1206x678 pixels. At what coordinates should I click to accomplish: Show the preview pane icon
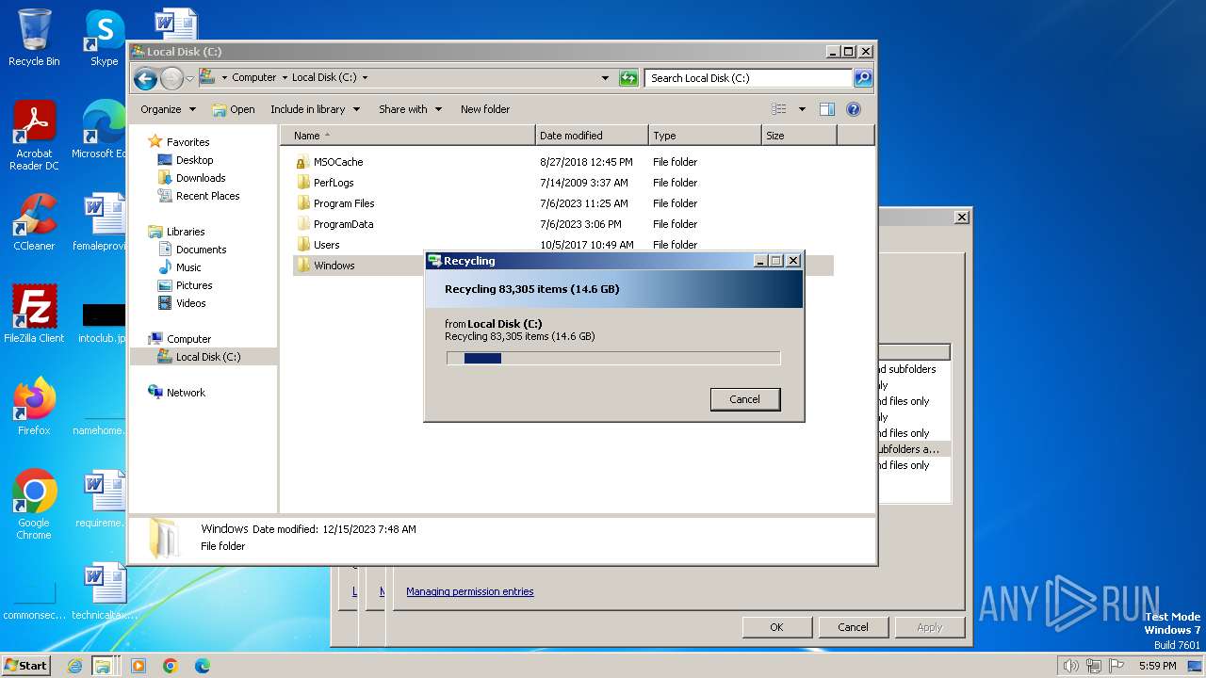826,109
